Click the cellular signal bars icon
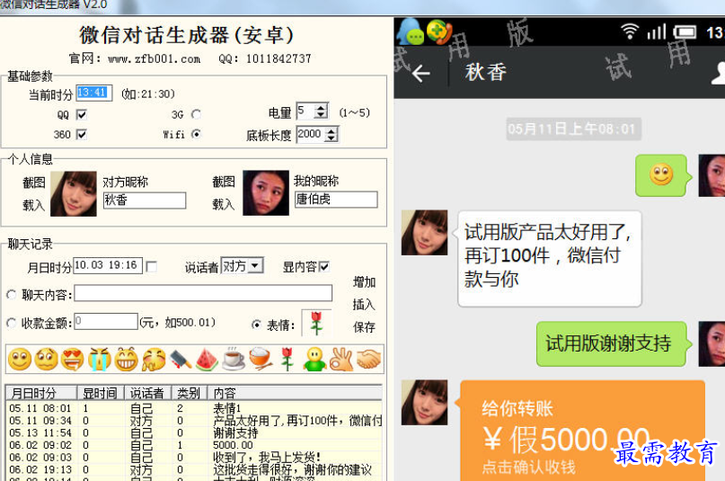 [x=657, y=31]
